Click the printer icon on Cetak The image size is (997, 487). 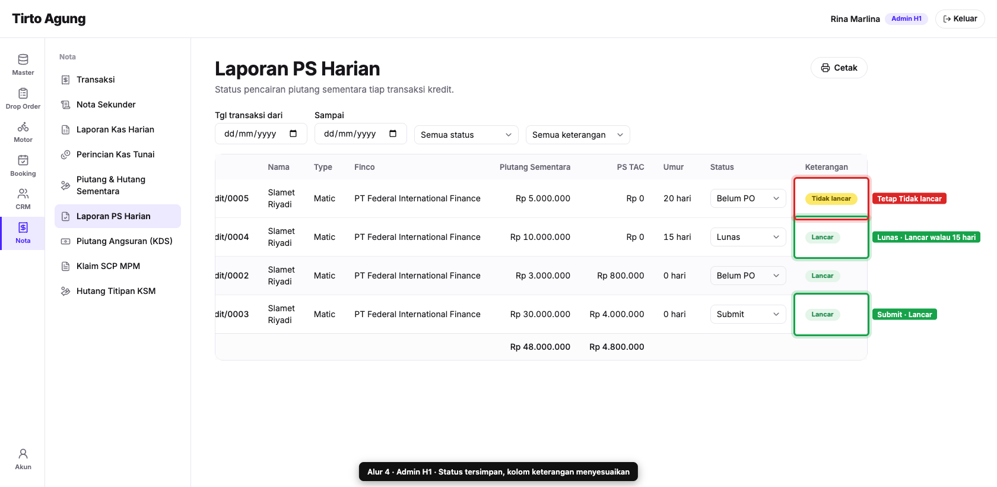point(825,68)
